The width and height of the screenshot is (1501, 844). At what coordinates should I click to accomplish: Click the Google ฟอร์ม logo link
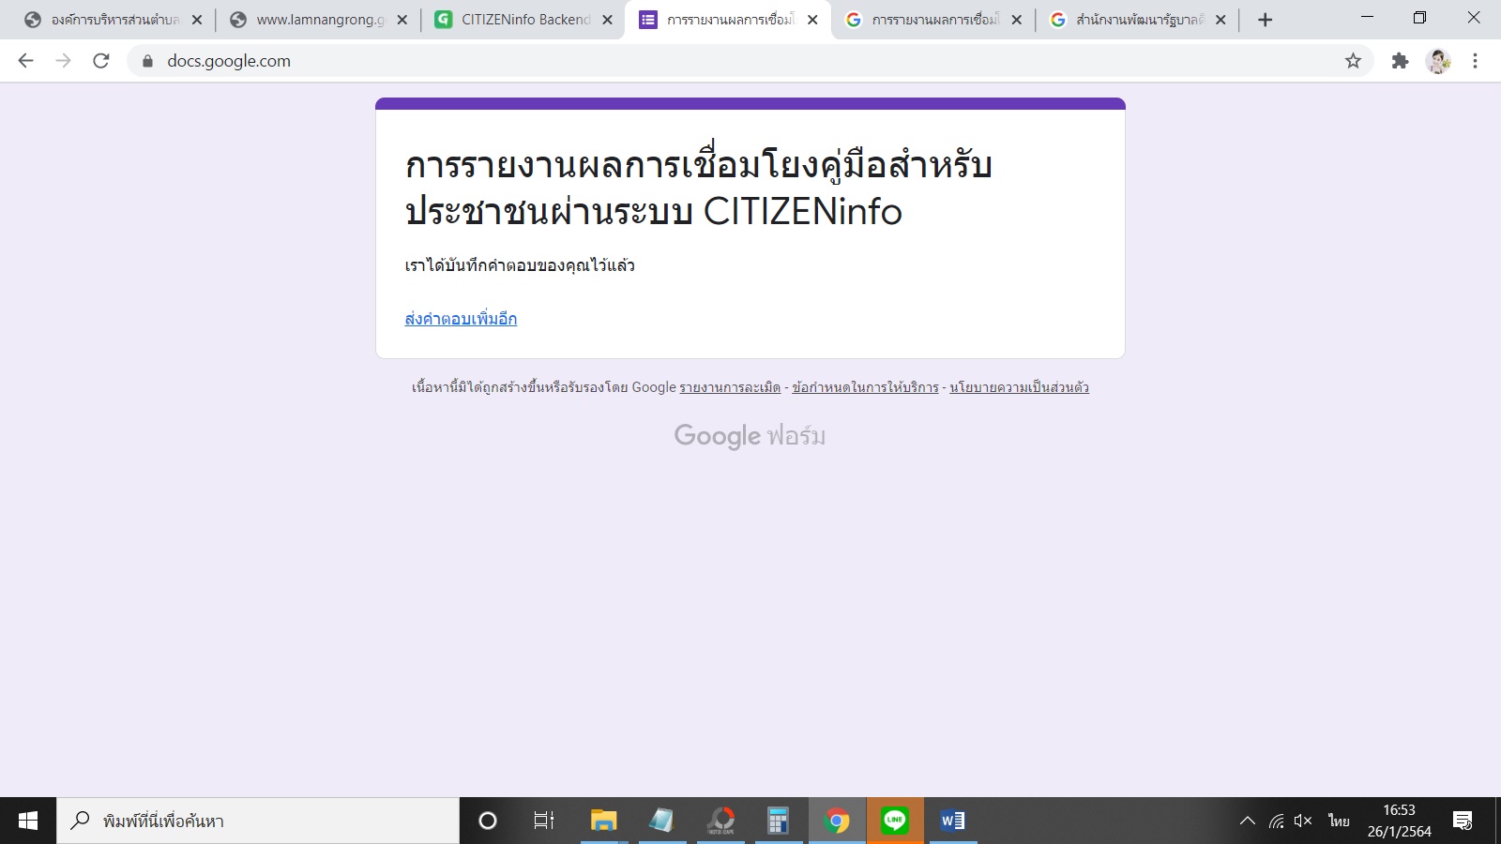pyautogui.click(x=750, y=436)
